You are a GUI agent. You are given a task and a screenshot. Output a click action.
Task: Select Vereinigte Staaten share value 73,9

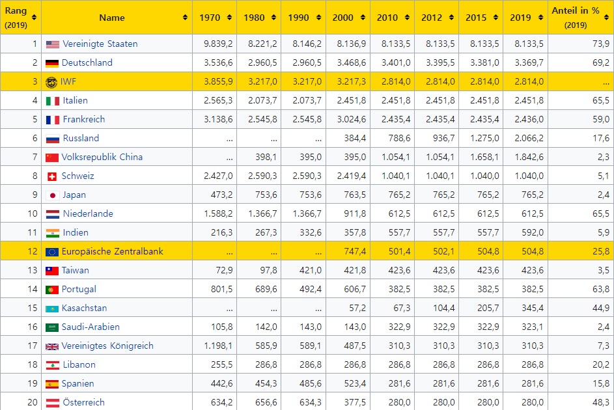(x=601, y=44)
